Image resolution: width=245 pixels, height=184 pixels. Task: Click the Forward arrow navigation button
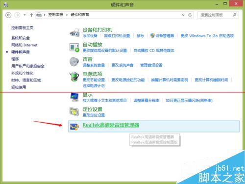click(17, 15)
